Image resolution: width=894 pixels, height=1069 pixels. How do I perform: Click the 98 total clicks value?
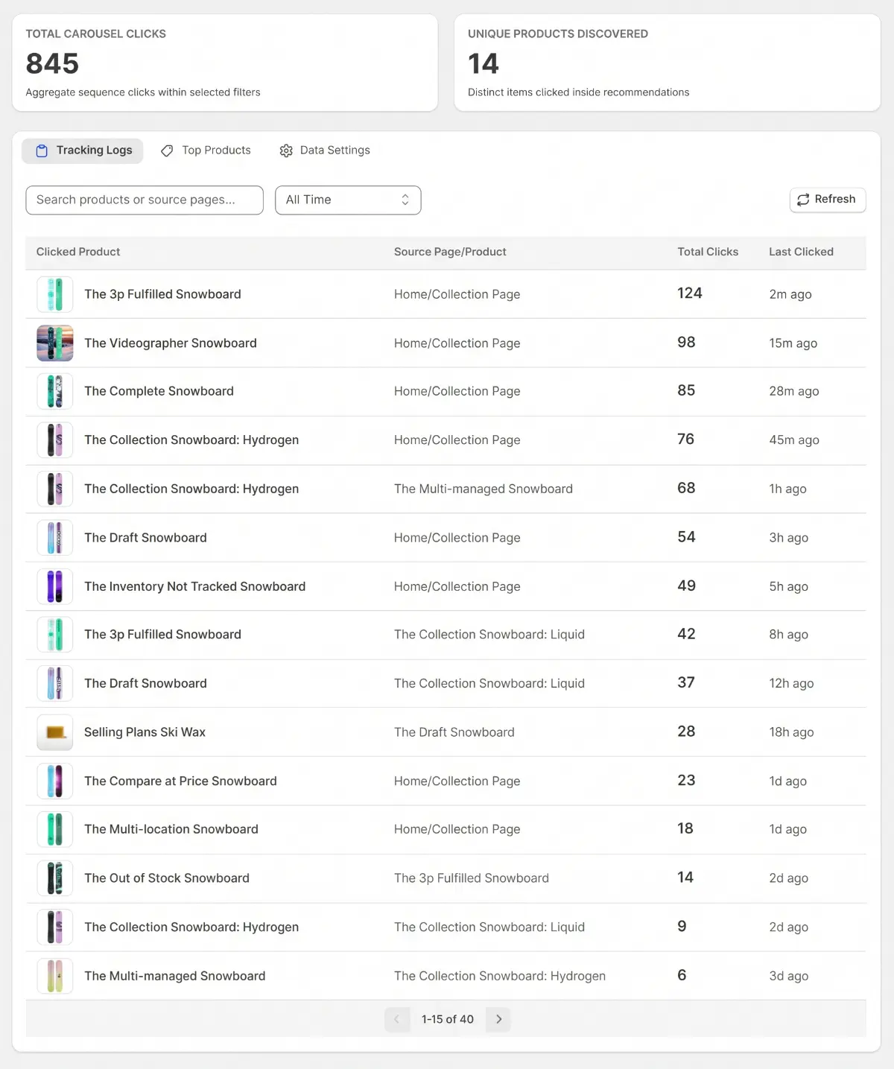point(686,343)
